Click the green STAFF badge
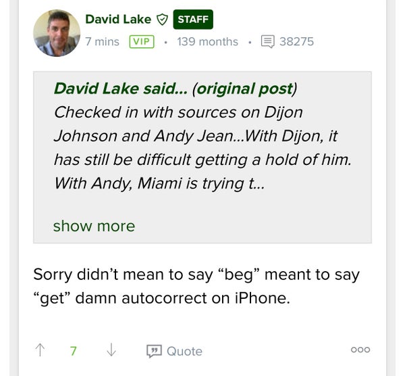Image resolution: width=405 pixels, height=376 pixels. pyautogui.click(x=192, y=20)
